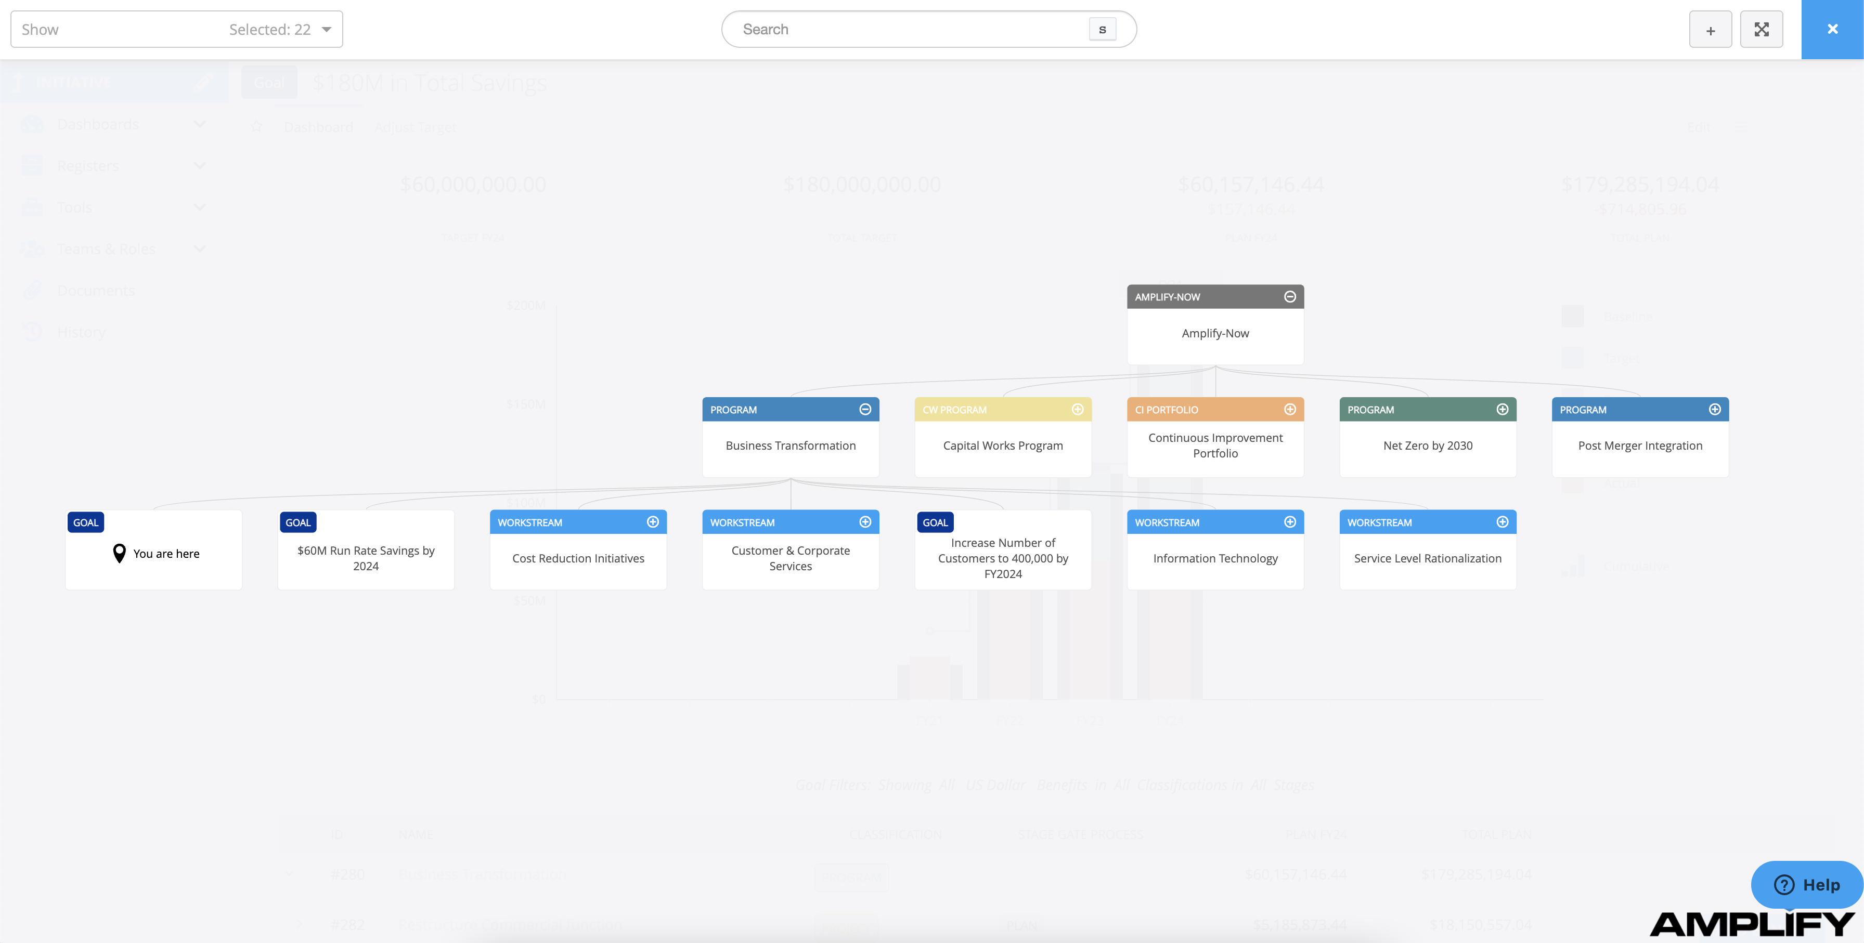This screenshot has width=1864, height=943.
Task: Open the Help chat button
Action: tap(1807, 884)
